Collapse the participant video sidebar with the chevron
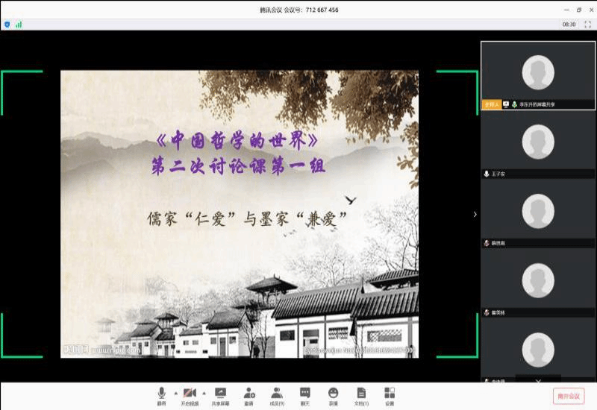The image size is (597, 410). (x=475, y=215)
